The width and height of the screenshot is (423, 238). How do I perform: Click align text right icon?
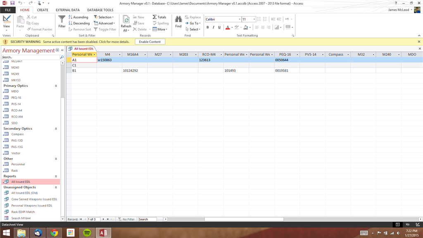point(269,27)
